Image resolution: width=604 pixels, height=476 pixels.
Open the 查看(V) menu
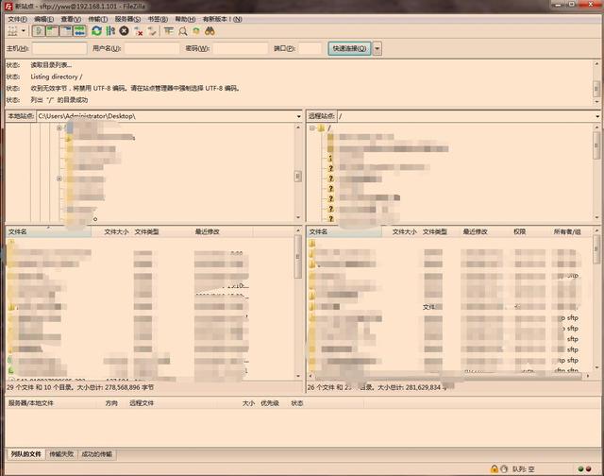pyautogui.click(x=71, y=19)
